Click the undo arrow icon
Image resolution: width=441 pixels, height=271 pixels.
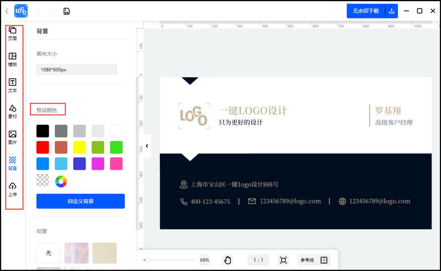tap(37, 11)
